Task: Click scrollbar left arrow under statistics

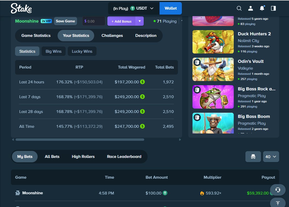Action: (13, 140)
